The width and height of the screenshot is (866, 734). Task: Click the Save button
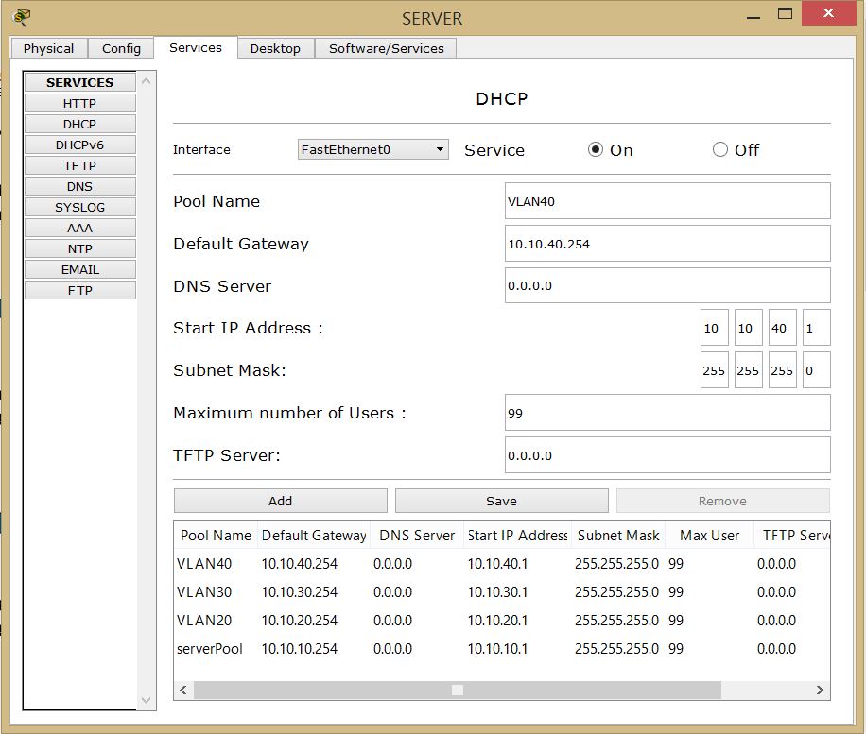coord(501,501)
